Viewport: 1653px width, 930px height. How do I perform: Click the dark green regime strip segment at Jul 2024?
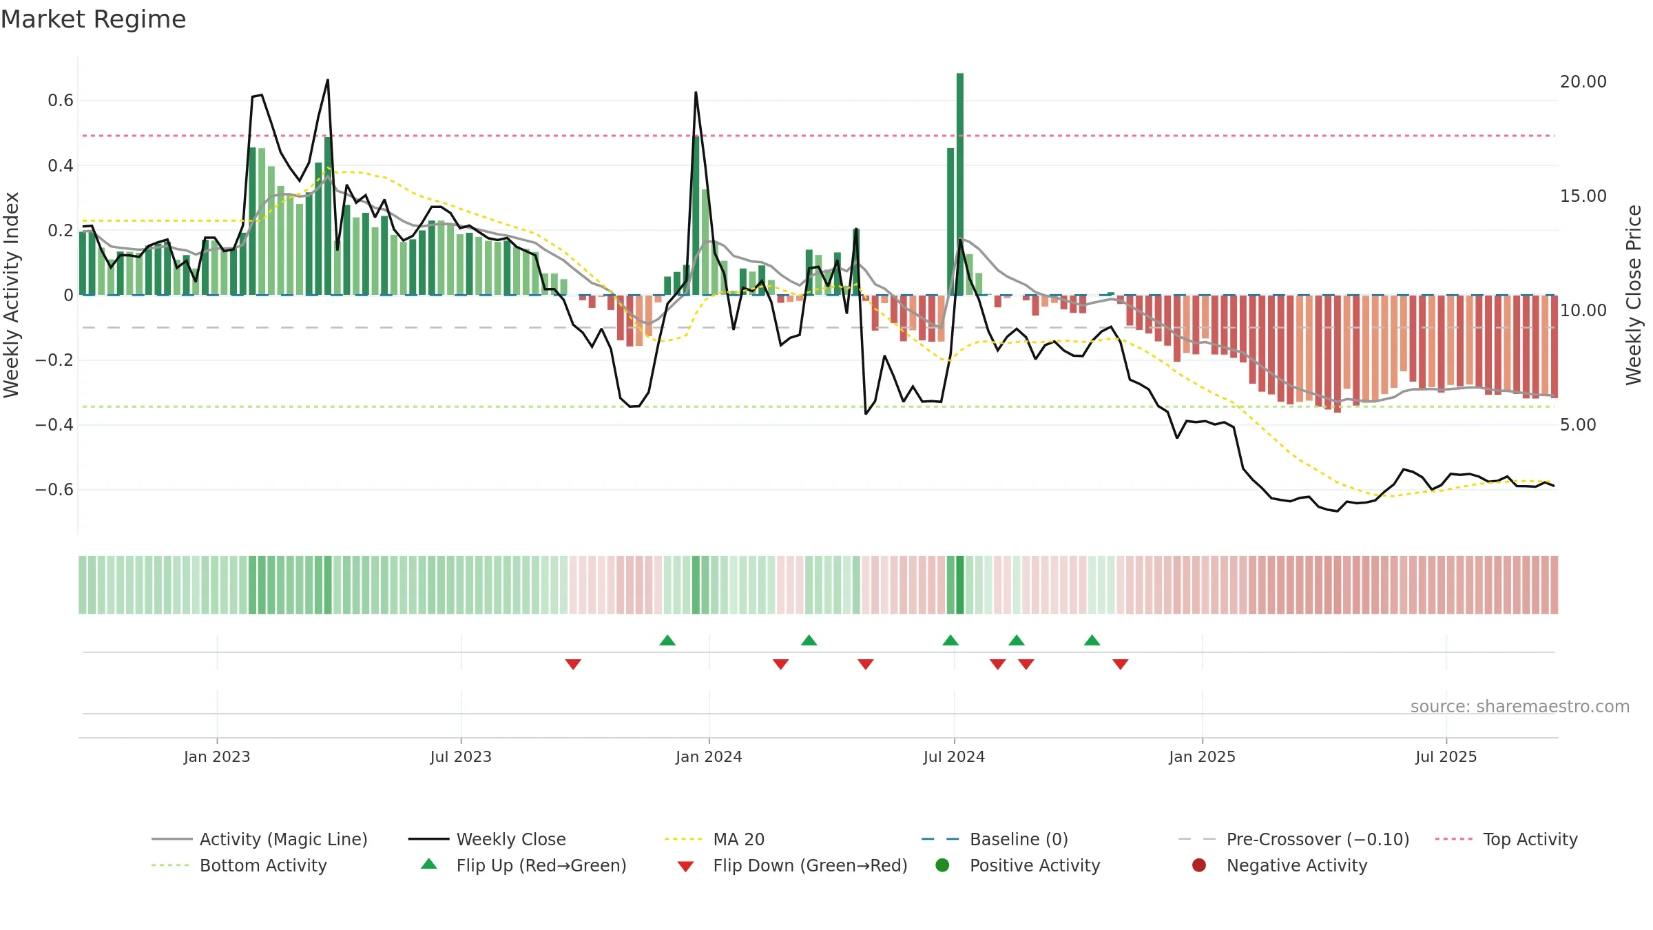click(960, 585)
